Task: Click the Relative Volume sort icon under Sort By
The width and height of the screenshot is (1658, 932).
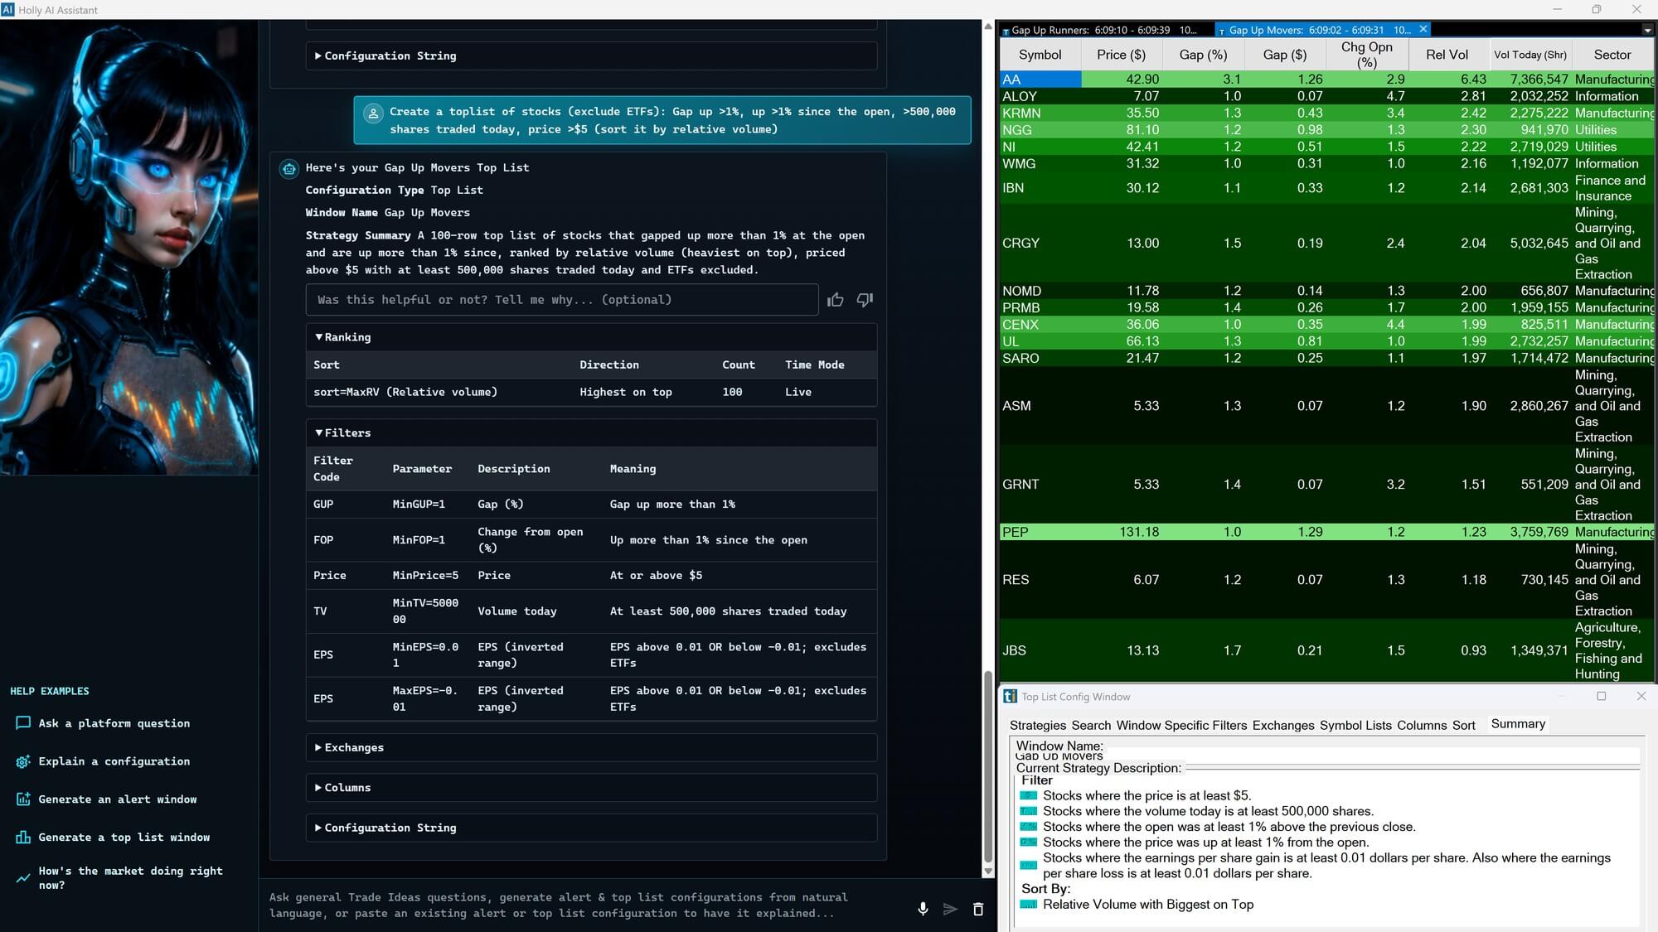Action: pyautogui.click(x=1029, y=905)
